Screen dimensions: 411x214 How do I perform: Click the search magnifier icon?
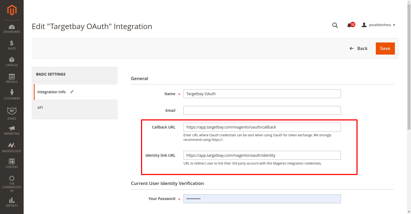[x=335, y=25]
